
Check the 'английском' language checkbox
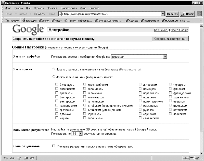pos(57,89)
